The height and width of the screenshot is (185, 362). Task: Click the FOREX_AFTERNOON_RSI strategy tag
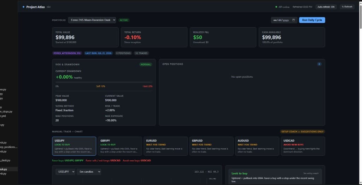pyautogui.click(x=67, y=53)
